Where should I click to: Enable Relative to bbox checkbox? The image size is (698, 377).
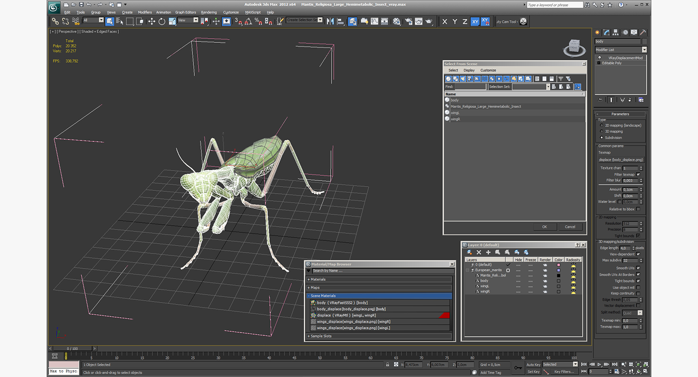[638, 209]
